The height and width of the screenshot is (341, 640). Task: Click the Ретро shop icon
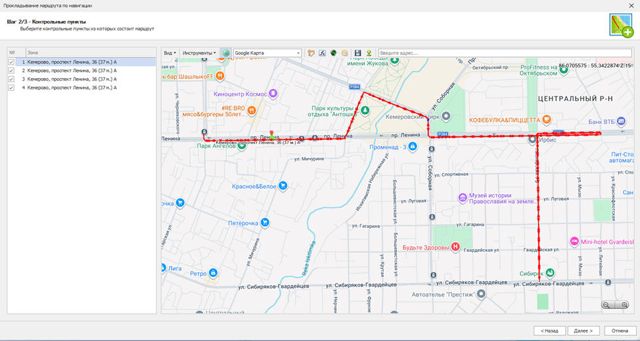click(x=212, y=273)
